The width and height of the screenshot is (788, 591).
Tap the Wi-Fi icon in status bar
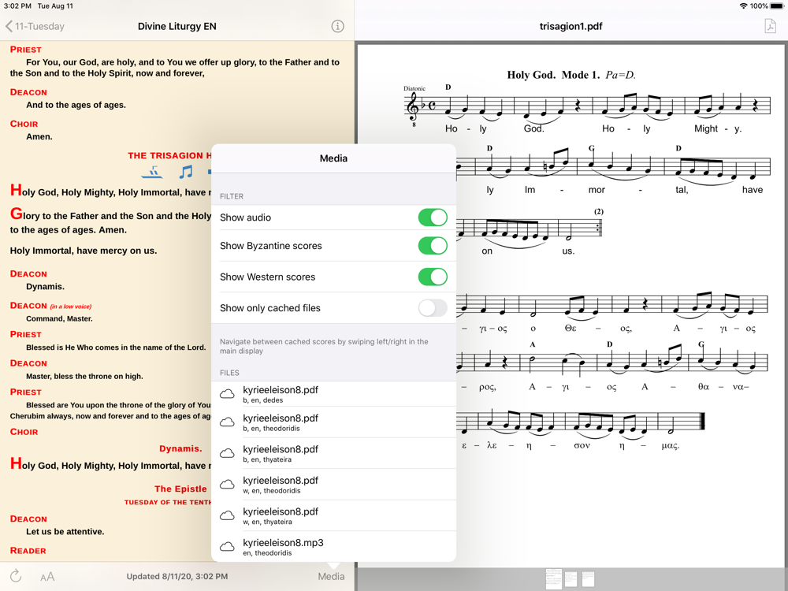pyautogui.click(x=743, y=6)
